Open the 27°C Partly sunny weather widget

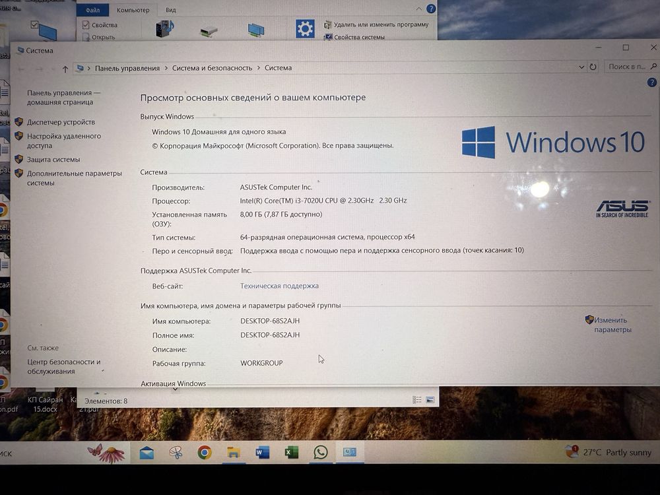pos(609,453)
